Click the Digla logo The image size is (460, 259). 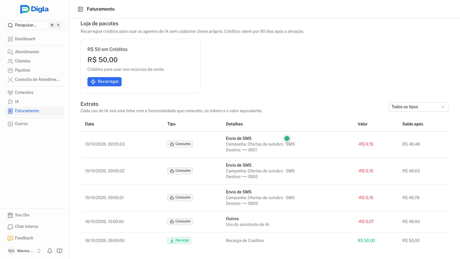(x=34, y=9)
